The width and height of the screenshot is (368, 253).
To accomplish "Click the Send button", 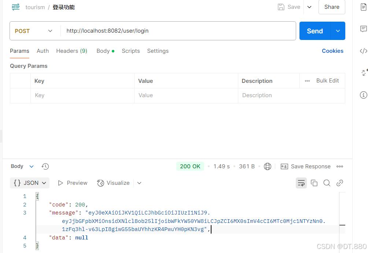I will 314,31.
